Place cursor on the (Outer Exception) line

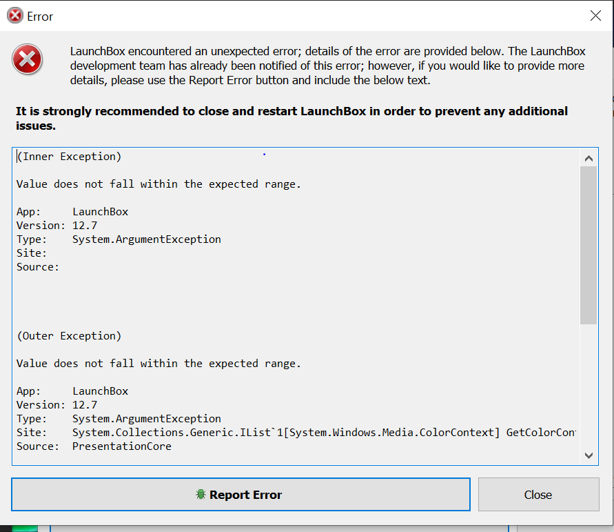[x=69, y=336]
